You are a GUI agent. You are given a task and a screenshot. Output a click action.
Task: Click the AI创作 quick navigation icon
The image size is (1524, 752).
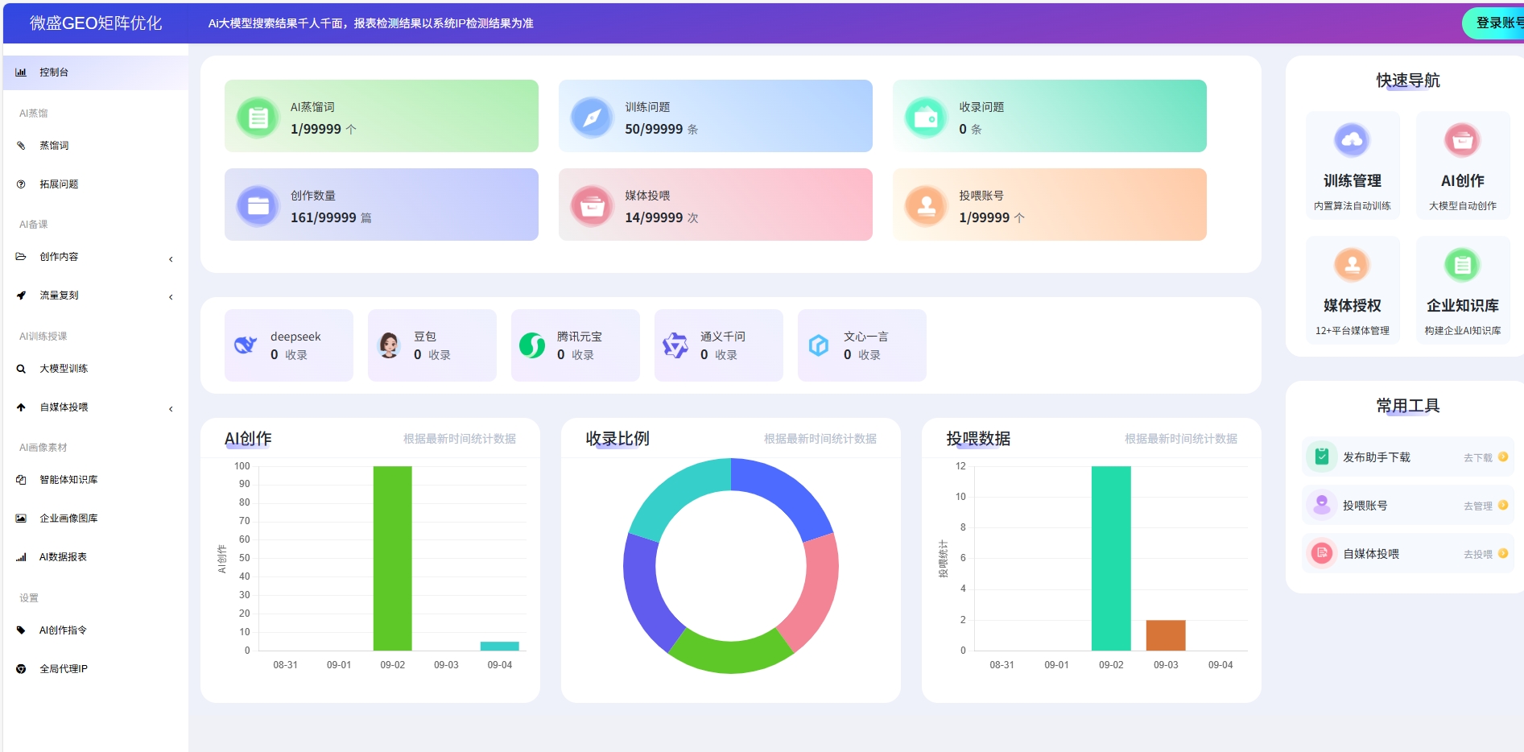[x=1462, y=140]
